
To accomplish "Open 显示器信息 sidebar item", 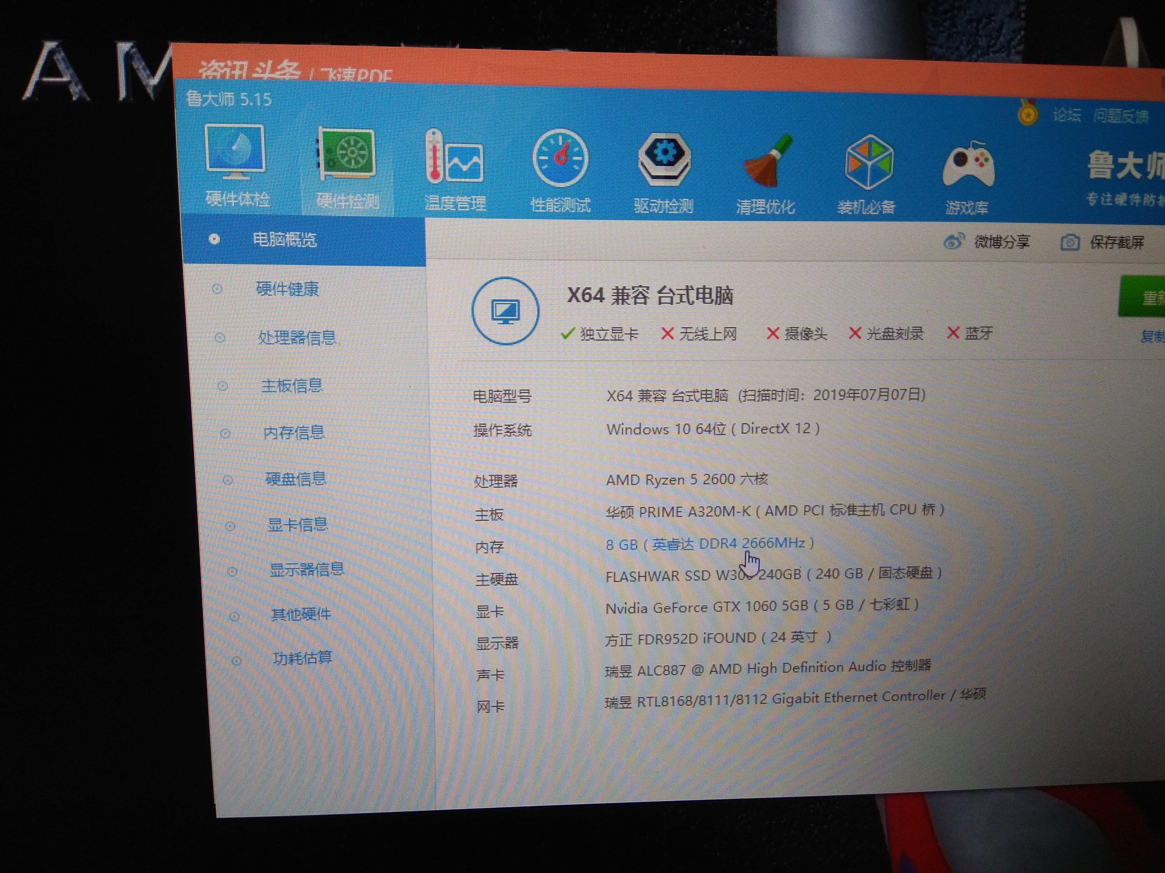I will point(307,569).
